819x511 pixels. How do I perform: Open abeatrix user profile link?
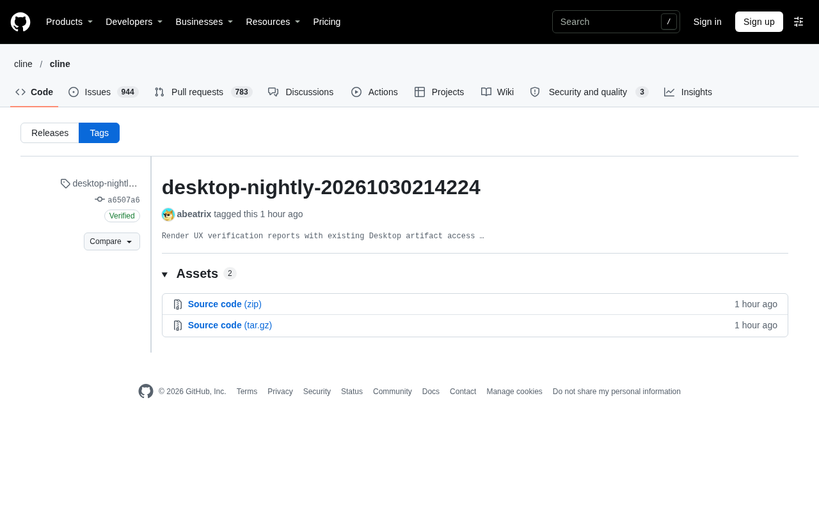[194, 214]
